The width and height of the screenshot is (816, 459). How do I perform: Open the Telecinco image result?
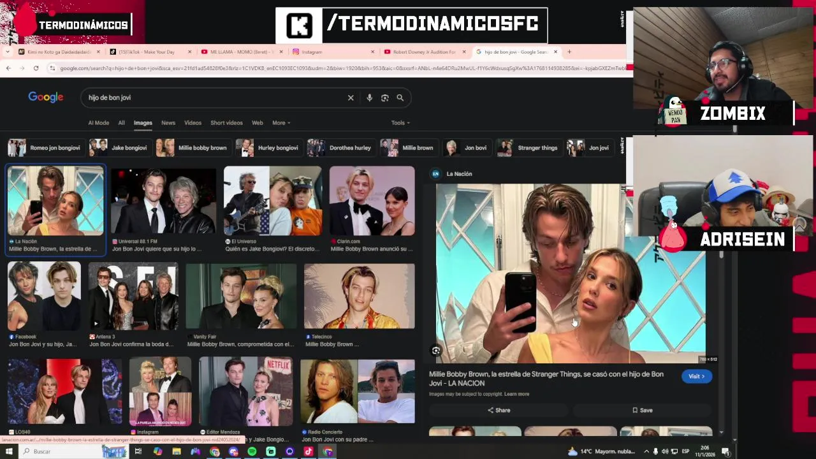[x=359, y=296]
